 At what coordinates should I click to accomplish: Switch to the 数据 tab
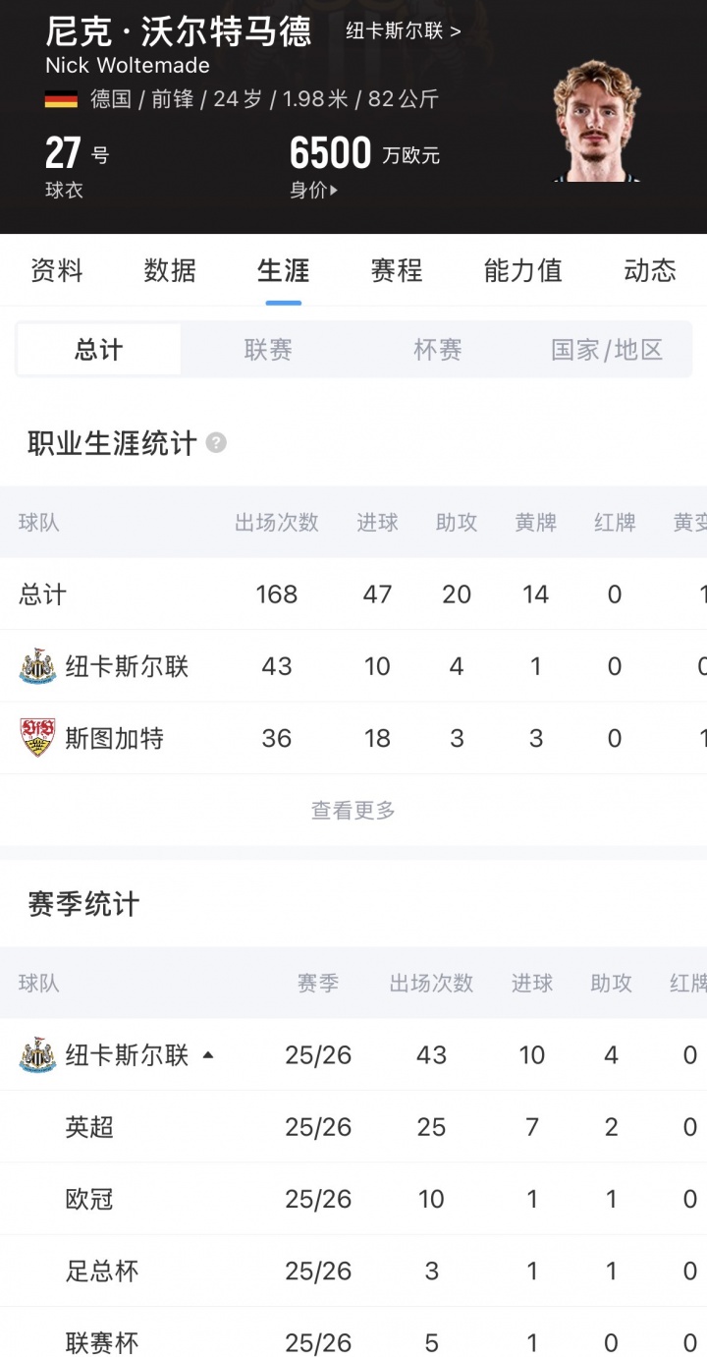(x=170, y=270)
